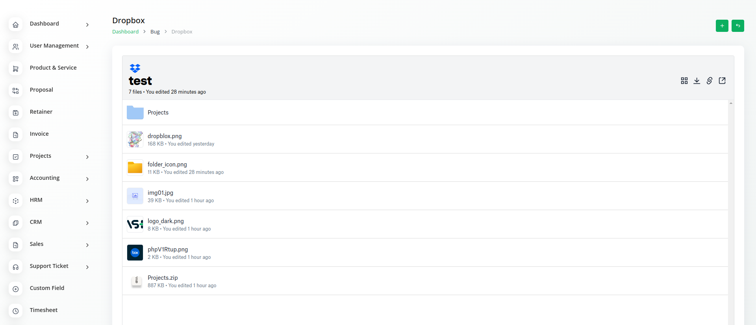Viewport: 756px width, 325px height.
Task: Copy the Dropbox folder link icon
Action: click(x=710, y=81)
